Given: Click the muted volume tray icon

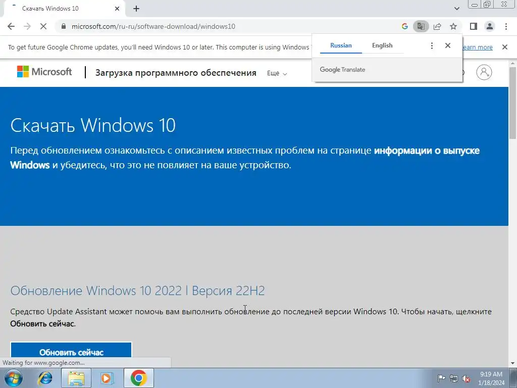Looking at the screenshot, I should coord(466,378).
